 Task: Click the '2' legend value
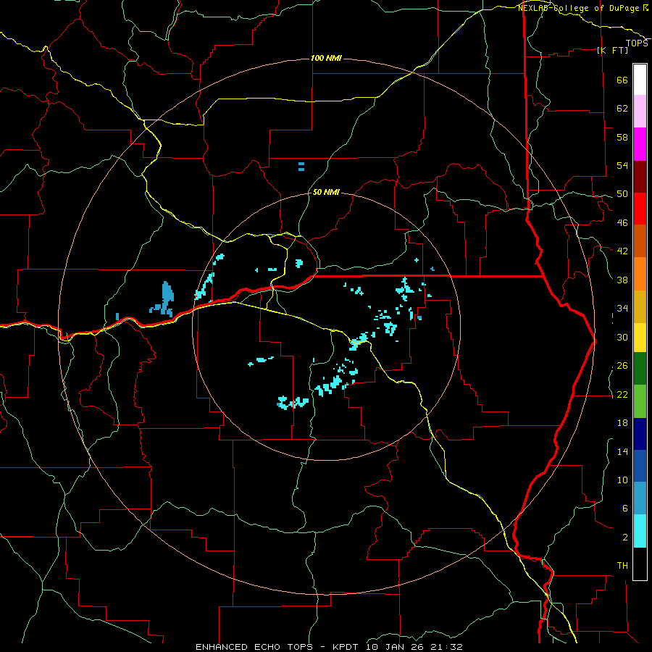[x=625, y=538]
